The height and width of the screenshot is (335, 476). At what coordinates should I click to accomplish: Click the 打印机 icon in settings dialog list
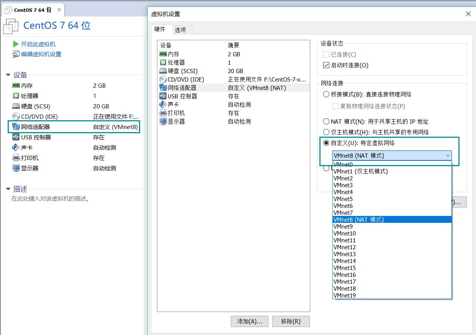click(163, 113)
